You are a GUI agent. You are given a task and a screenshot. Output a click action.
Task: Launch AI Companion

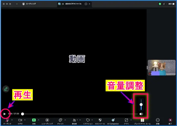coord(113,120)
